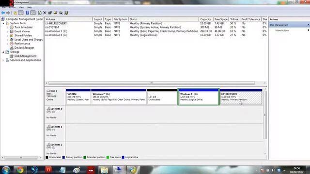Viewport: 310px width, 174px height.
Task: Select Performance in the tree
Action: click(x=22, y=43)
